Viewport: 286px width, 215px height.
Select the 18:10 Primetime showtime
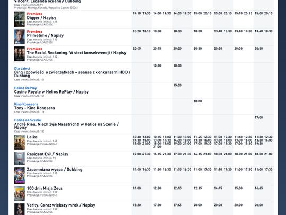[147, 31]
